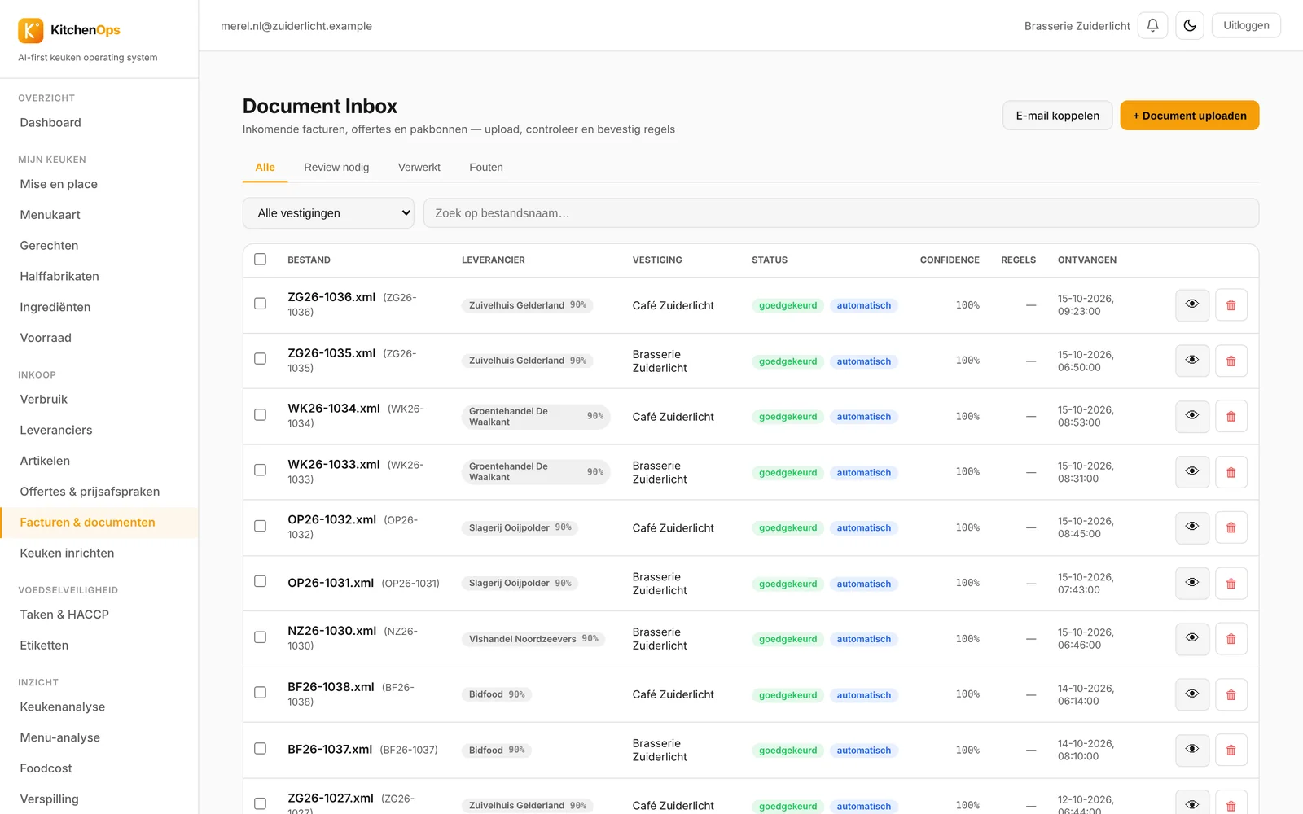This screenshot has height=814, width=1303.
Task: Click the Document uploaden button
Action: click(x=1190, y=116)
